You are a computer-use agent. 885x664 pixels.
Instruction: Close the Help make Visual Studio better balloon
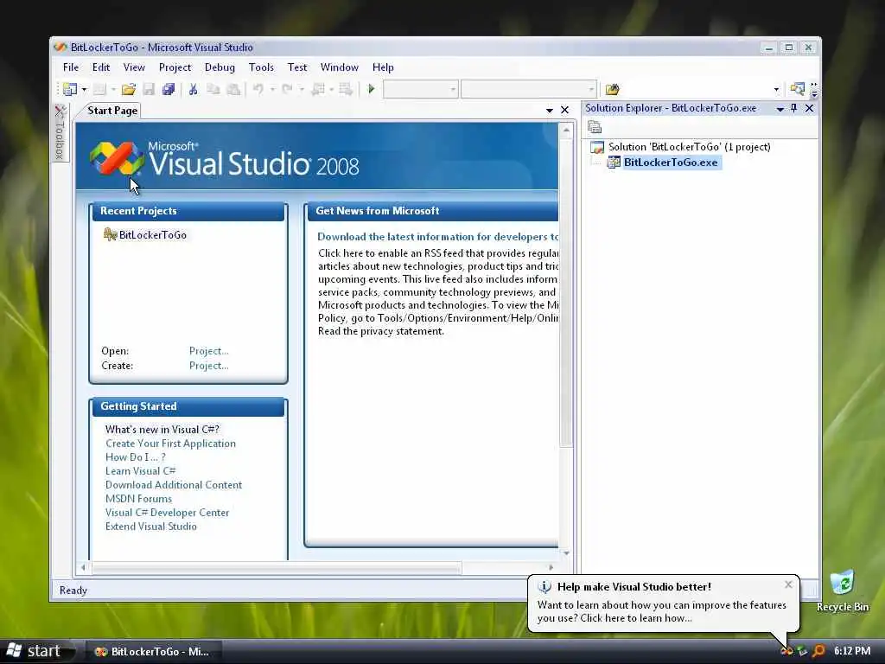pos(788,585)
